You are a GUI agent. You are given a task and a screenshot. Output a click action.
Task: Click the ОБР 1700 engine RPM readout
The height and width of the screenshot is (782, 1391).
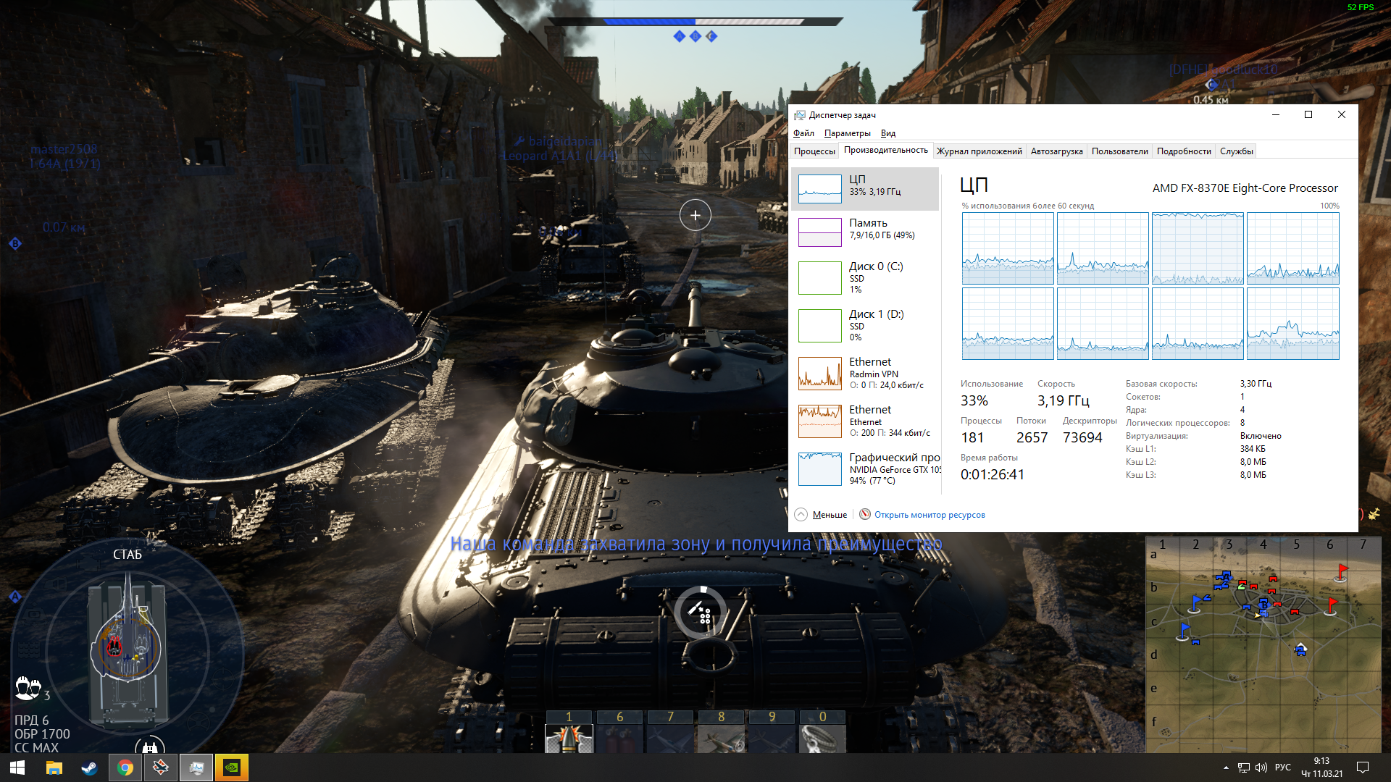pos(42,734)
